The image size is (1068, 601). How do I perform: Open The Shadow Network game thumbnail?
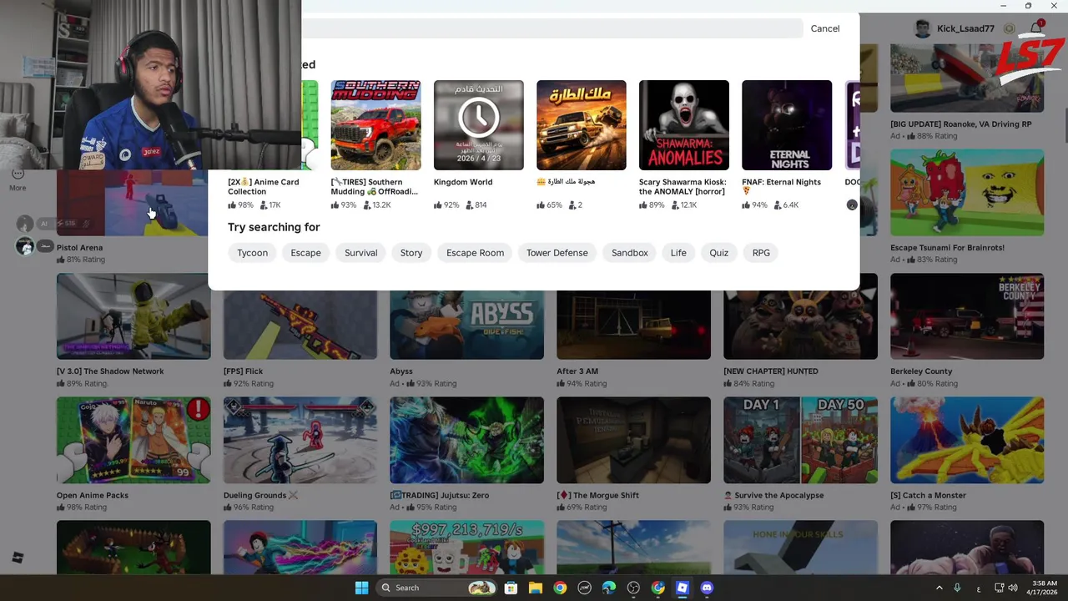[133, 316]
